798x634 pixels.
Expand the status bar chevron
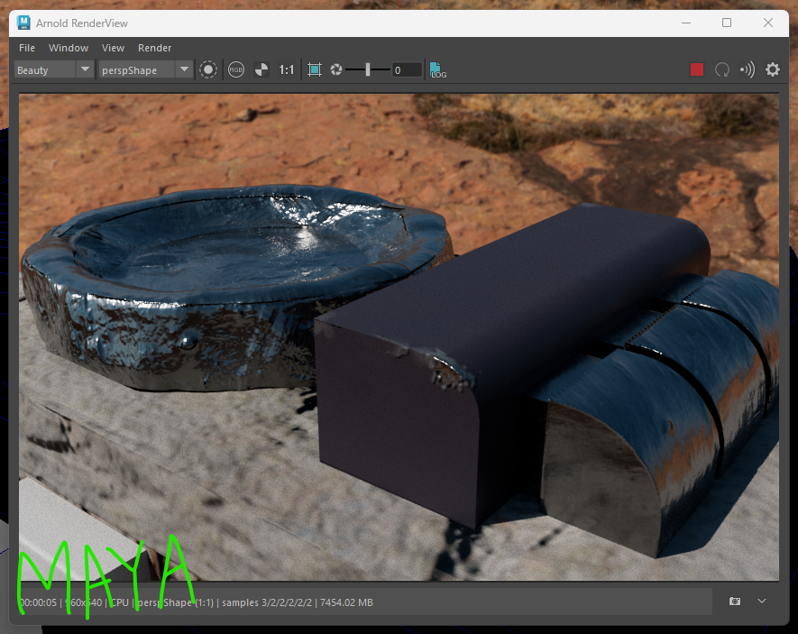pyautogui.click(x=761, y=602)
